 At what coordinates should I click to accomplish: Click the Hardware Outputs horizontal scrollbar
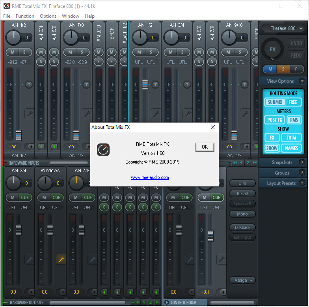pos(87,302)
